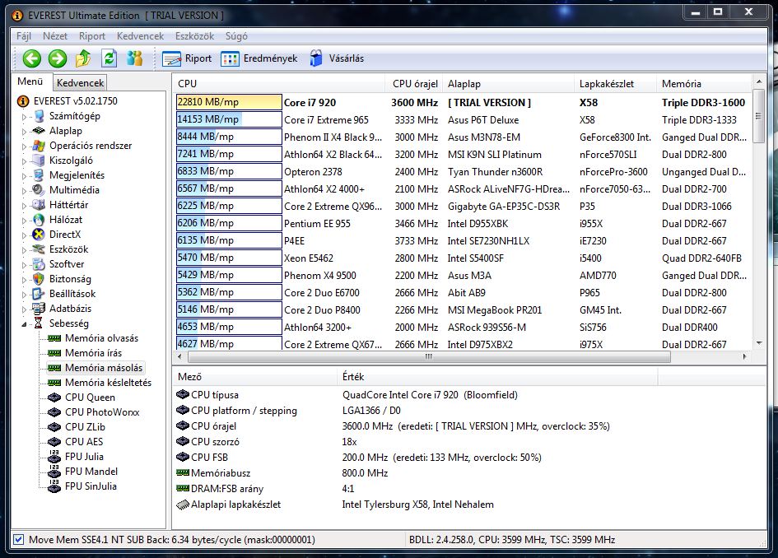
Task: Select the DirectX icon
Action: 39,235
